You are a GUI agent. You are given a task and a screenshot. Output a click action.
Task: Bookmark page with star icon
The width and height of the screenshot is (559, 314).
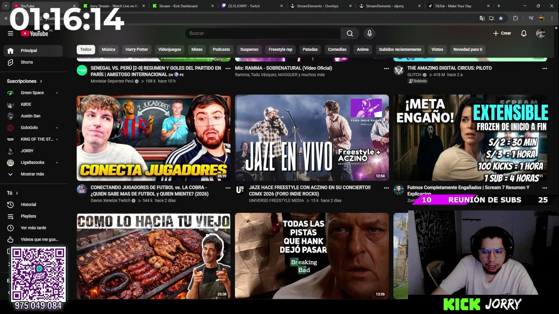[x=500, y=18]
